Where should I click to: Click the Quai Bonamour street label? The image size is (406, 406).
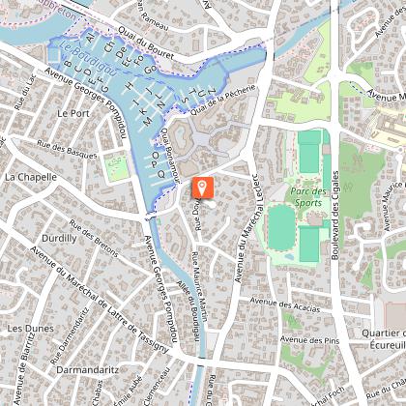click(x=168, y=156)
